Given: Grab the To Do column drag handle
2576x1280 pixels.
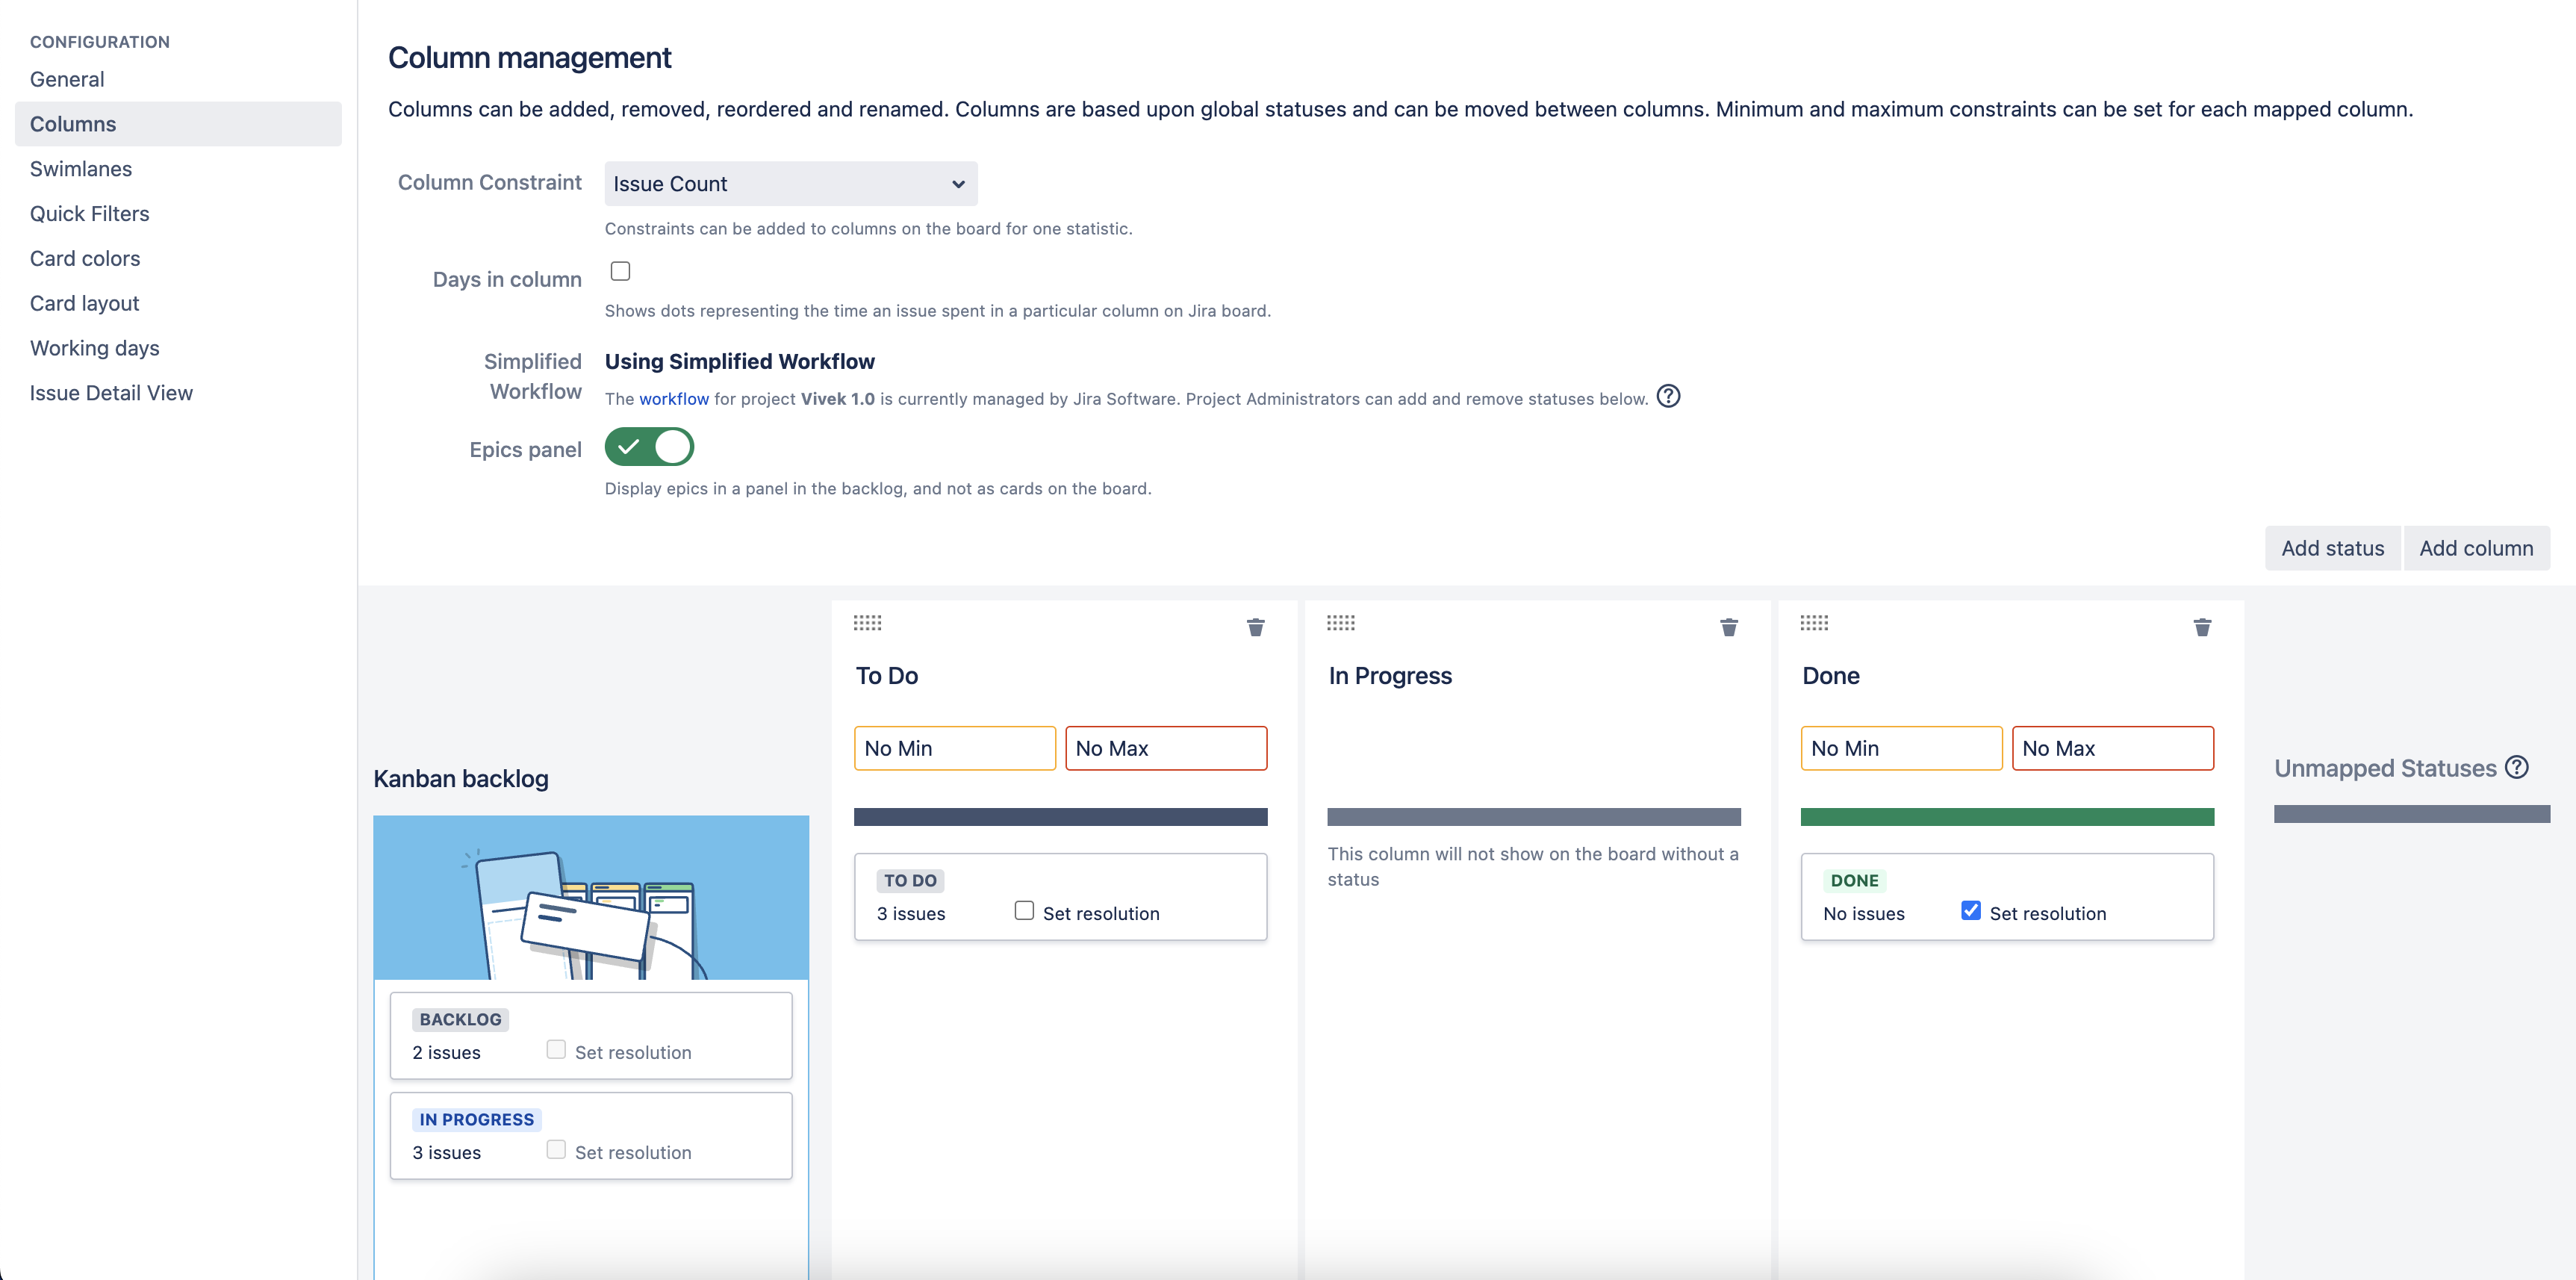Looking at the screenshot, I should [x=867, y=623].
